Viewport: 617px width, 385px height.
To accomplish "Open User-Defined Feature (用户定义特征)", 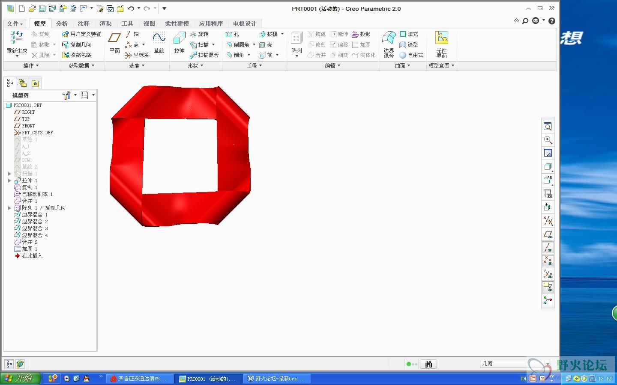I will [82, 34].
